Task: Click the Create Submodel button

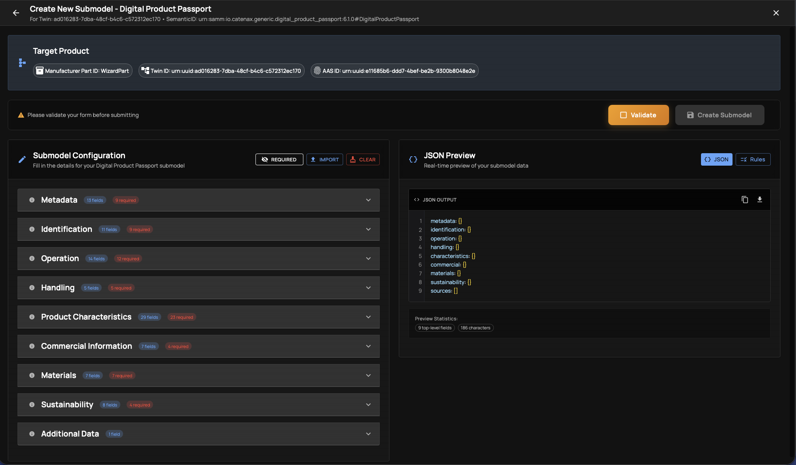Action: pos(719,115)
